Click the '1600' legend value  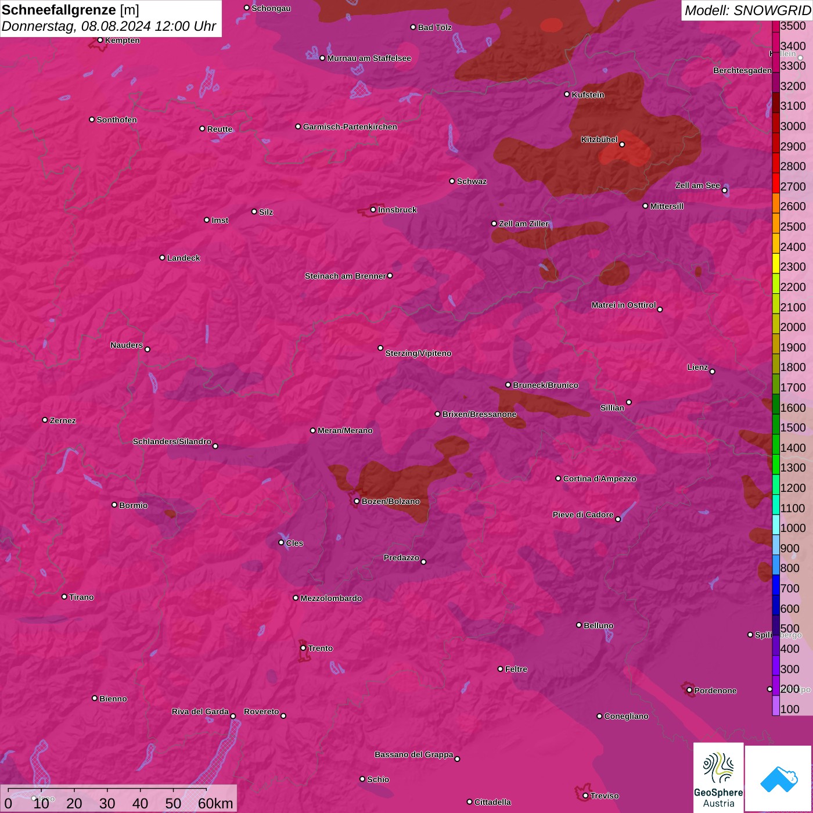pyautogui.click(x=793, y=408)
